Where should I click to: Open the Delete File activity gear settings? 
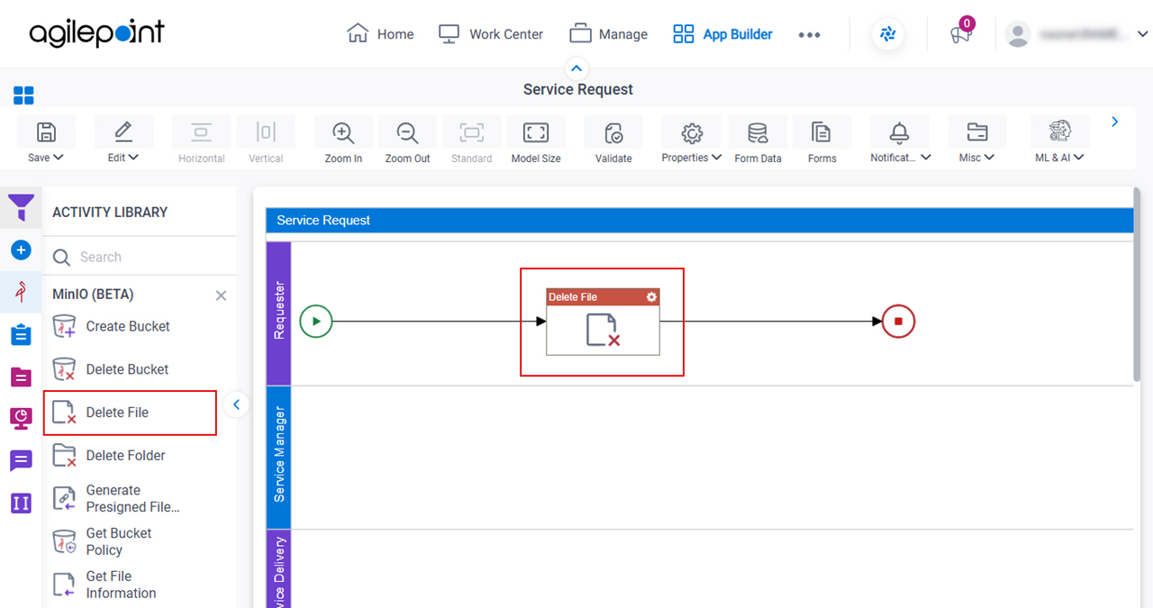click(651, 297)
